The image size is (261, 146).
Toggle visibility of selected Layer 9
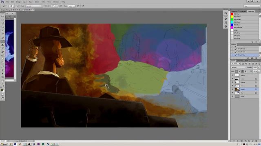click(232, 89)
